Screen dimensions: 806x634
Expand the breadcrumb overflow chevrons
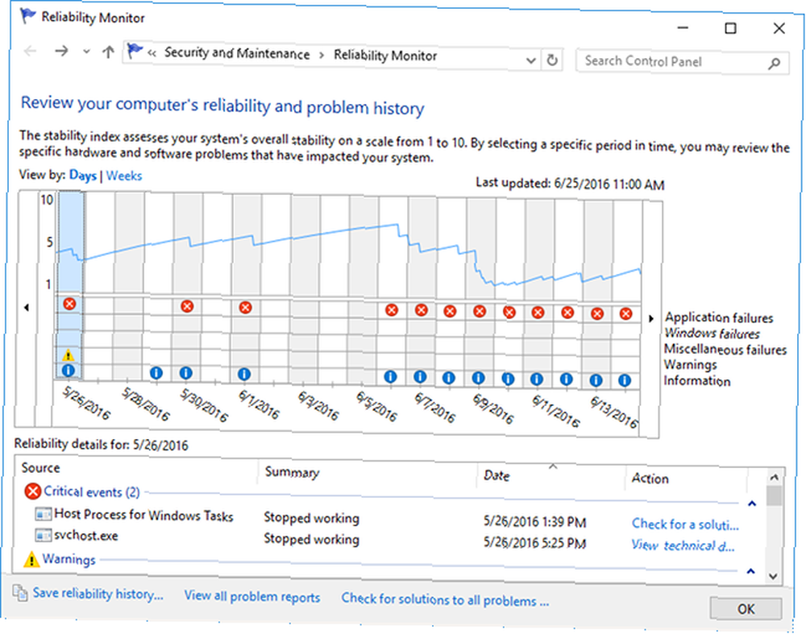click(x=152, y=52)
